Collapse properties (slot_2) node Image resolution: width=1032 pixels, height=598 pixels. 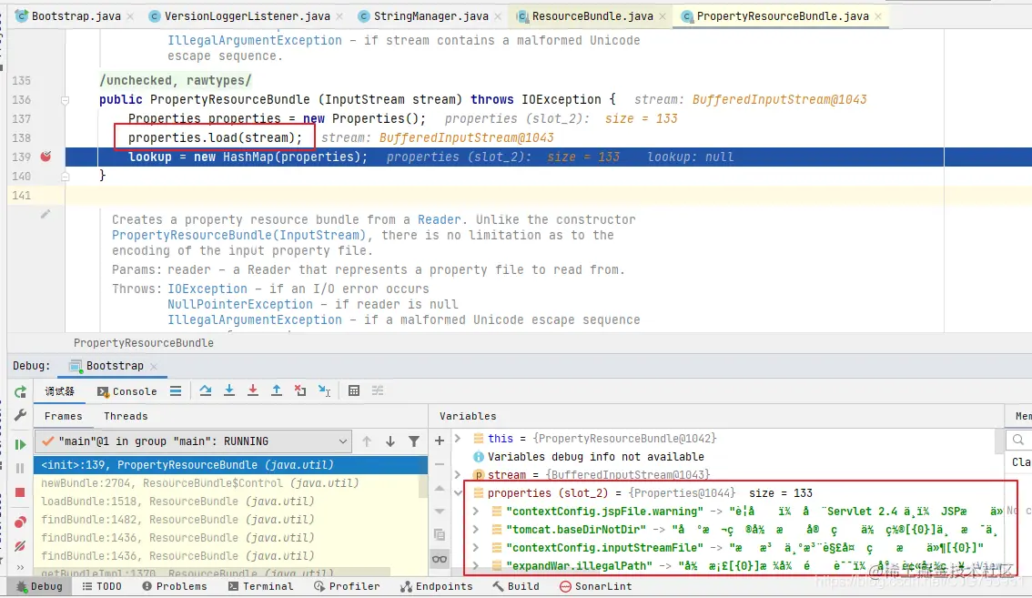tap(458, 492)
